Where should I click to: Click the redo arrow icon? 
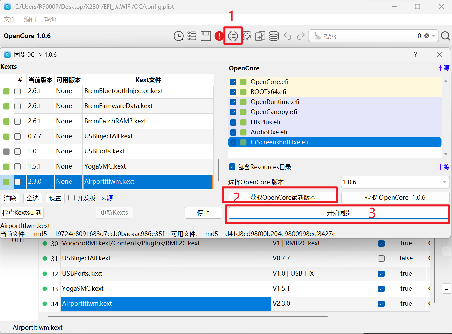[x=301, y=36]
